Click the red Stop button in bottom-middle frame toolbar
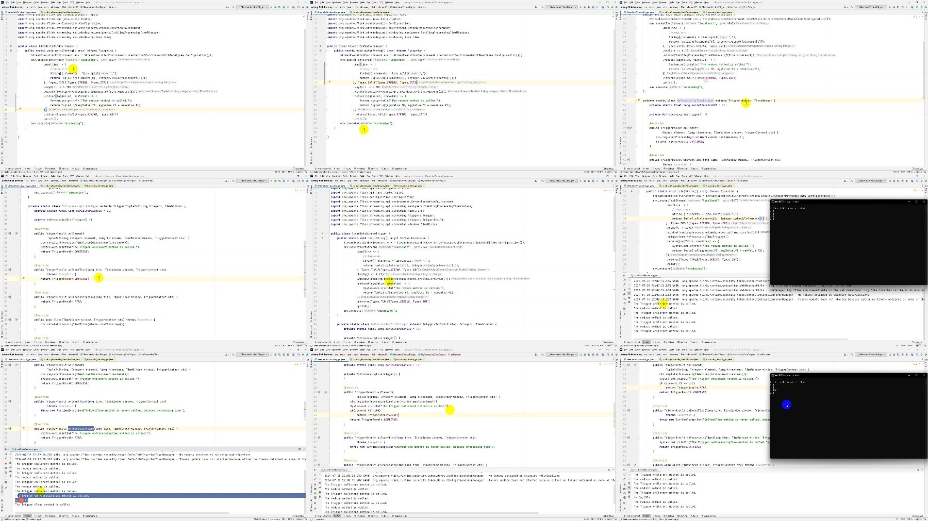The height and width of the screenshot is (521, 928). point(598,355)
